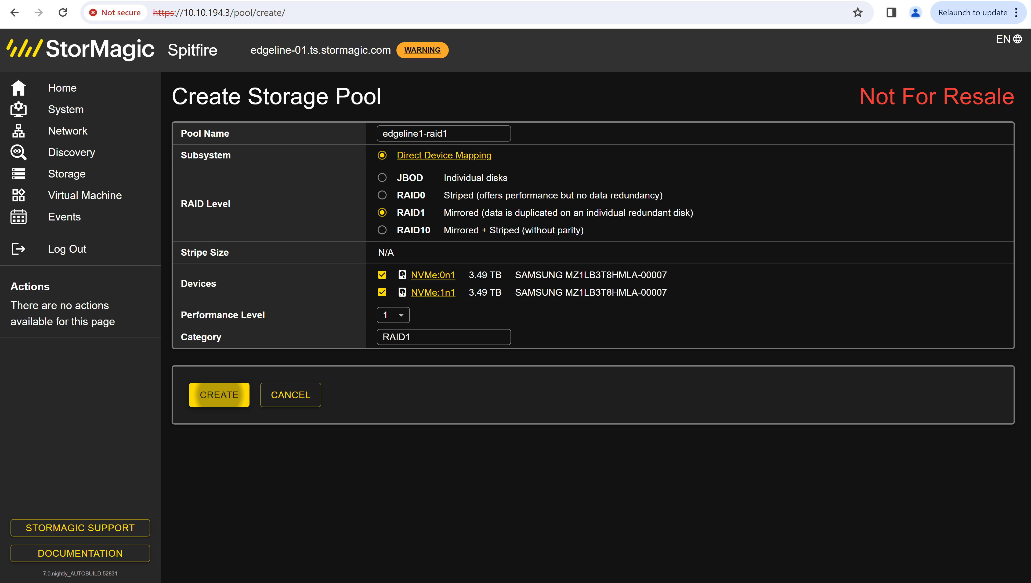Click the Spitfire product name text
This screenshot has height=583, width=1031.
pyautogui.click(x=193, y=50)
